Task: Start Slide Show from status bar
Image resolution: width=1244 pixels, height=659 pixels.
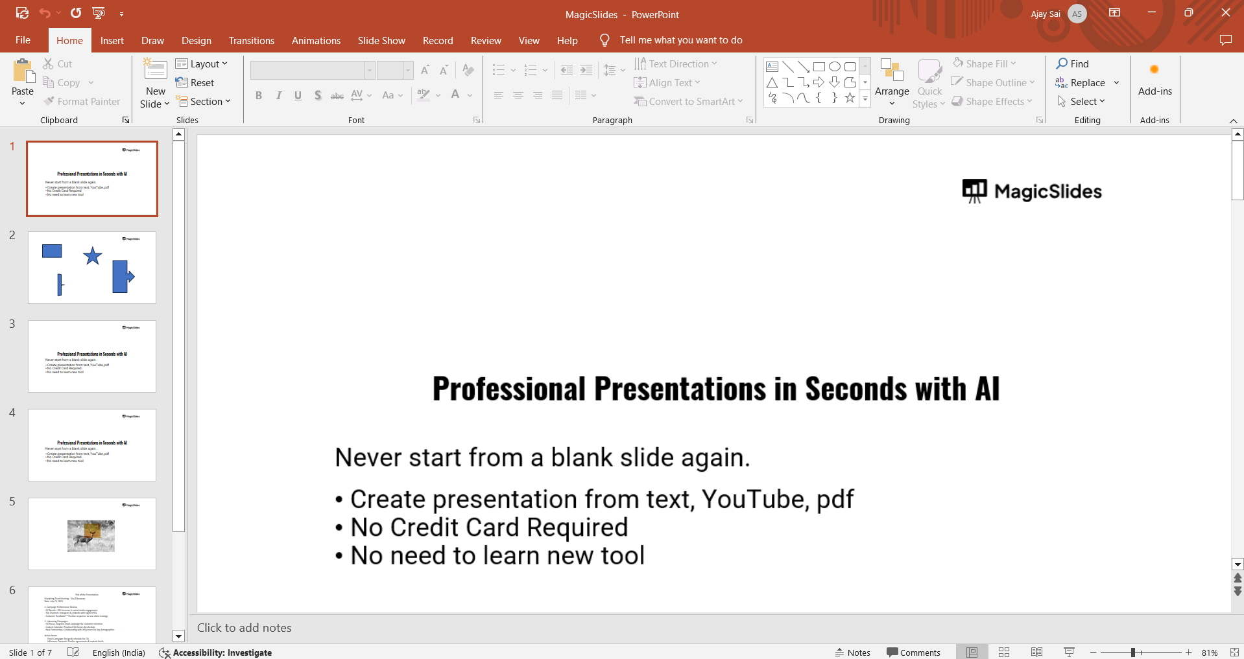Action: (1069, 653)
